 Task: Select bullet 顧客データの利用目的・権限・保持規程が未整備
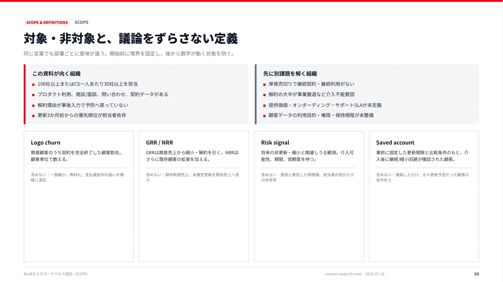point(321,115)
